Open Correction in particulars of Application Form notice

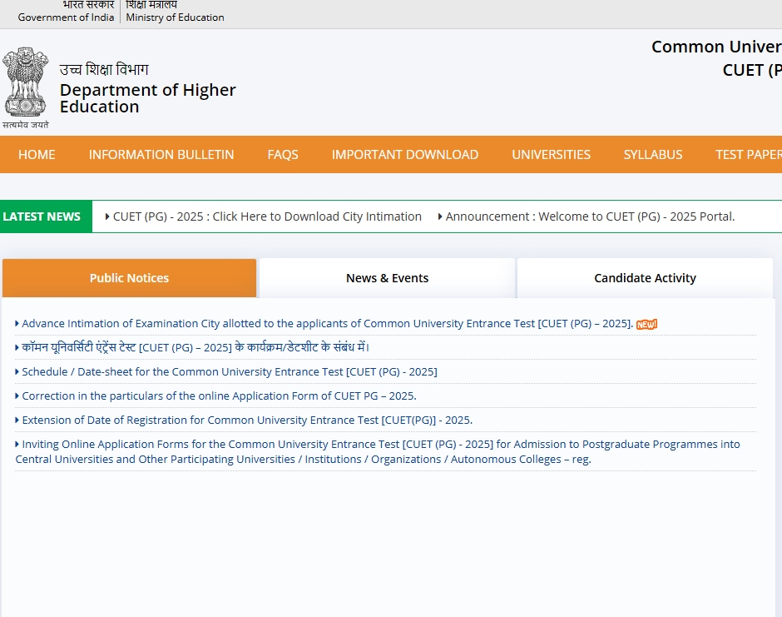tap(219, 396)
